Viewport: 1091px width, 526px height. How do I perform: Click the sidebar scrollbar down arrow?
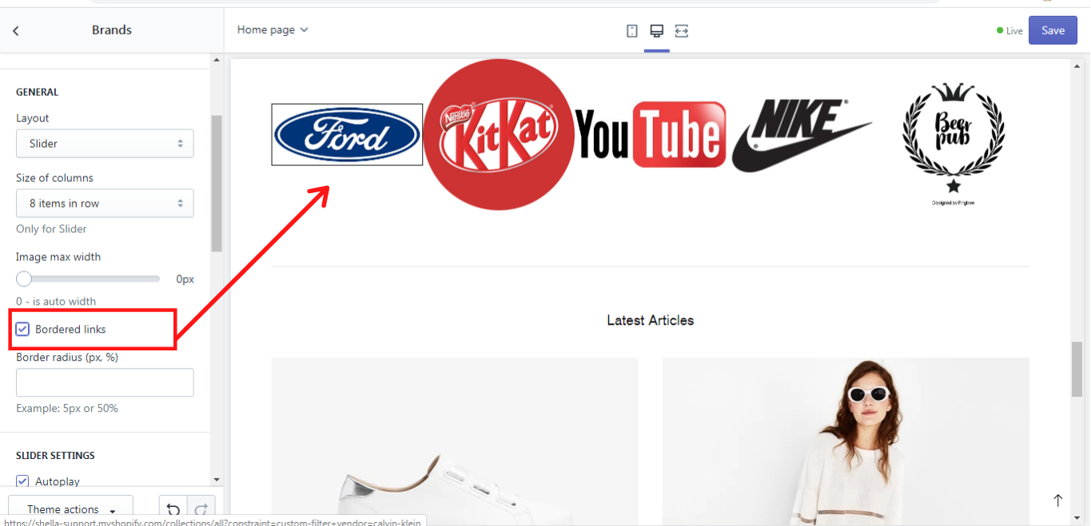(217, 480)
